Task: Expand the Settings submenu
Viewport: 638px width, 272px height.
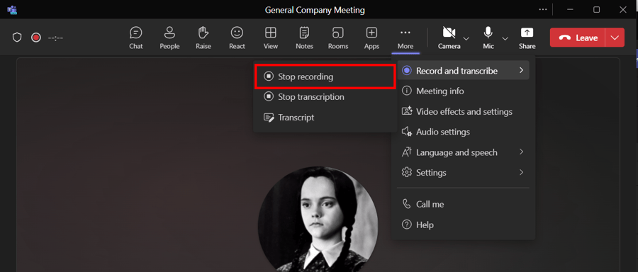Action: pyautogui.click(x=463, y=172)
